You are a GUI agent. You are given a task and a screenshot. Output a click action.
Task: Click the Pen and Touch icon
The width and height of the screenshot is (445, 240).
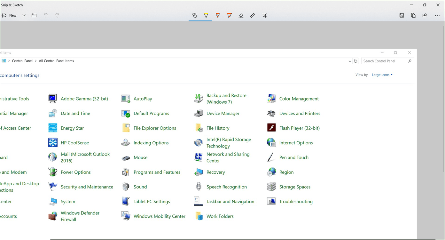(x=271, y=157)
